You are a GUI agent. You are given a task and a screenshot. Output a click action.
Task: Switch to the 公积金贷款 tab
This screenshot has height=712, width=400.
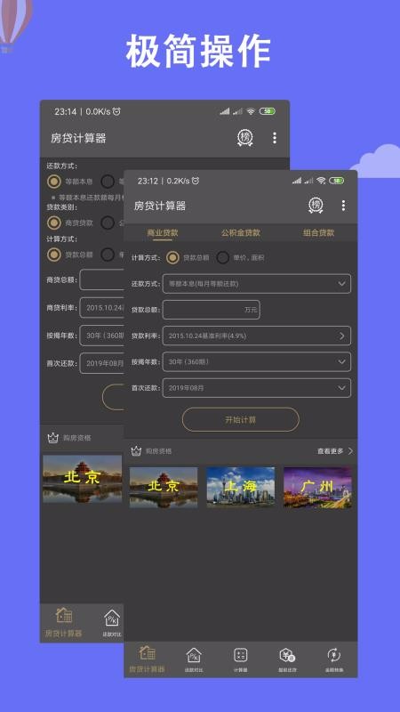[x=240, y=233]
